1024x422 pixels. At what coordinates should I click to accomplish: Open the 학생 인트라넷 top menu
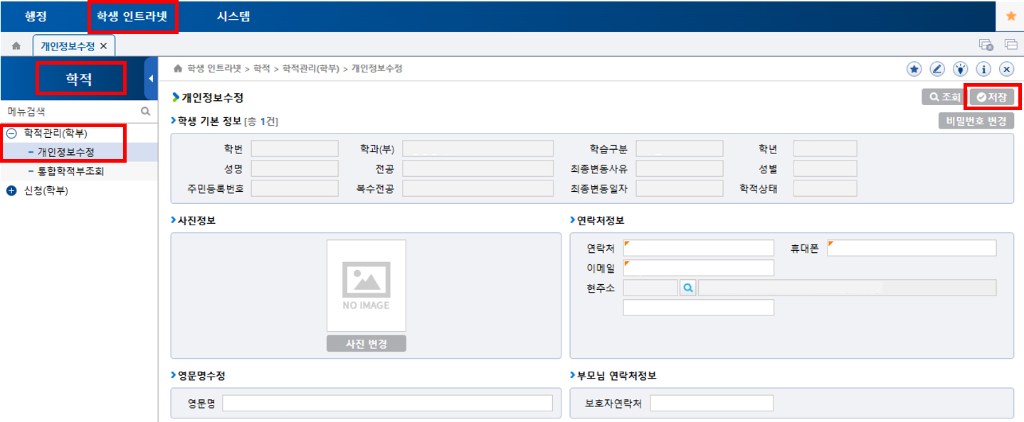click(x=132, y=16)
